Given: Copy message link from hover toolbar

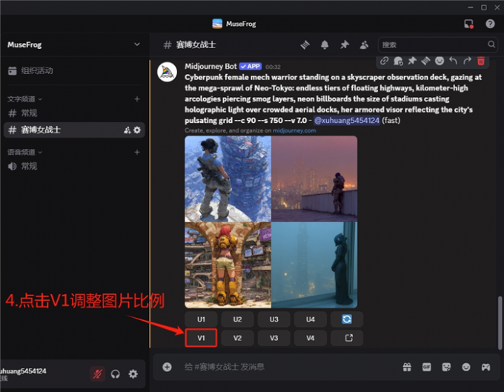Looking at the screenshot, I should pyautogui.click(x=384, y=61).
